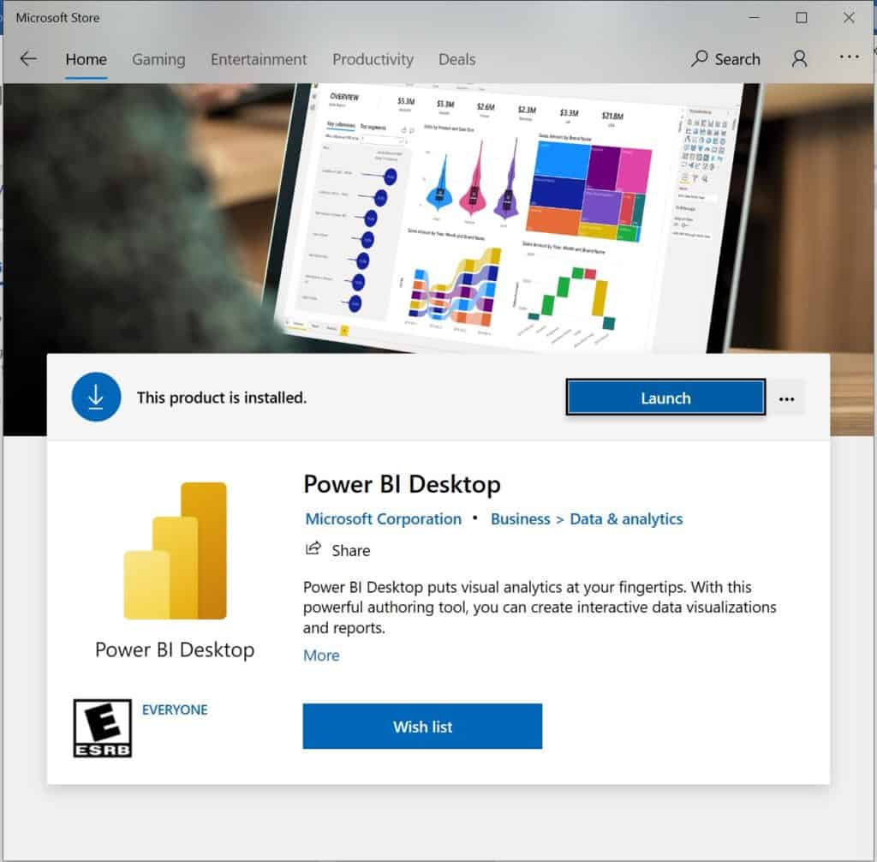The image size is (877, 862).
Task: Open more options beside Launch button
Action: pos(786,399)
